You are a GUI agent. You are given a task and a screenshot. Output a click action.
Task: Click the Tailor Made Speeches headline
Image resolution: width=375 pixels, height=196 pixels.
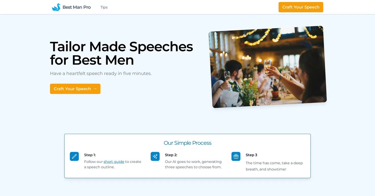pyautogui.click(x=121, y=53)
